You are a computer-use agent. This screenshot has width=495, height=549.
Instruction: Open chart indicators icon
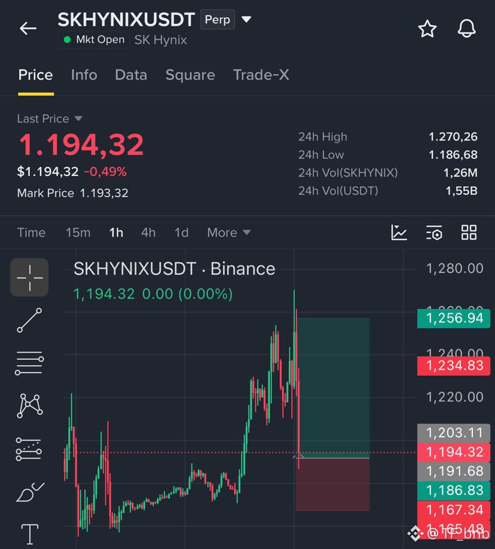(x=399, y=232)
